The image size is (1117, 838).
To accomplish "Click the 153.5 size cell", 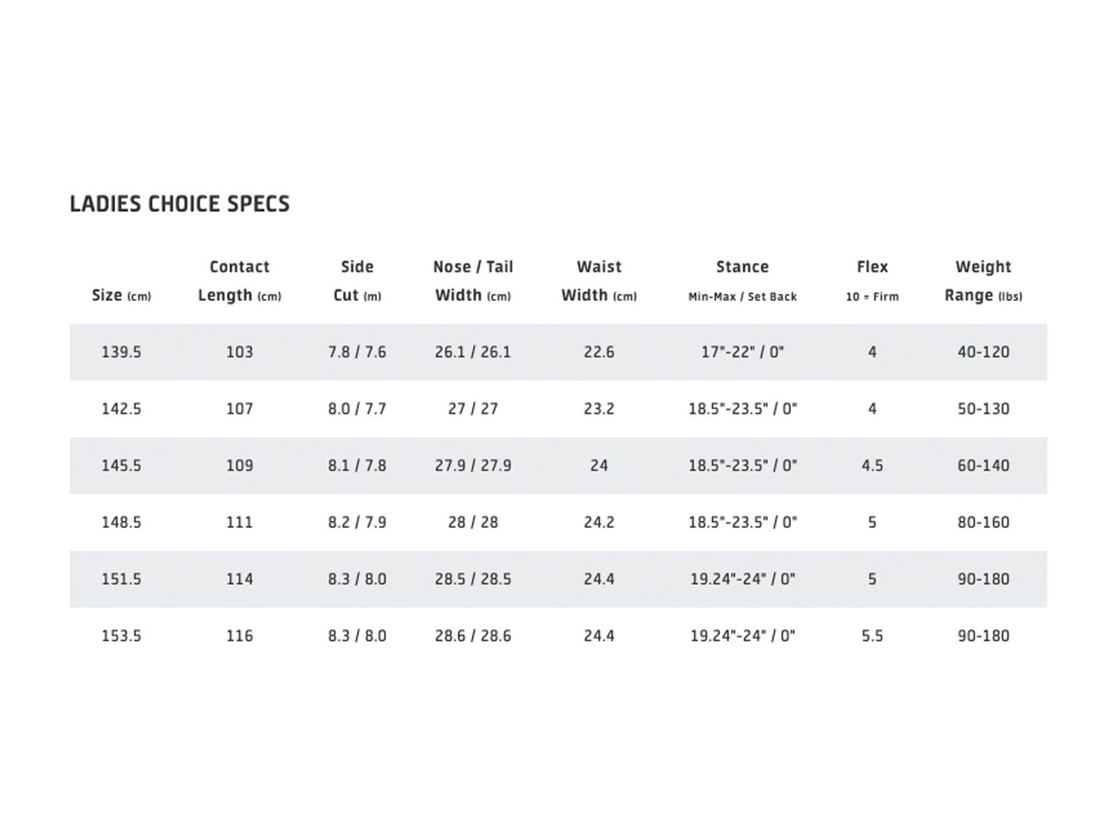I will point(121,636).
